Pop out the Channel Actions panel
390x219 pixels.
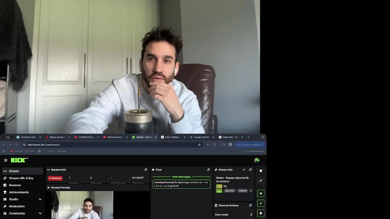(250, 205)
